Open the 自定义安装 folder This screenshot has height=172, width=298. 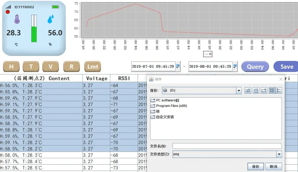(x=162, y=117)
